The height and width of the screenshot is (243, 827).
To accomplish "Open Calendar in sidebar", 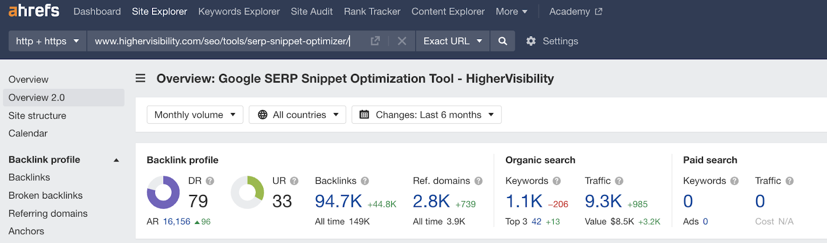I will pyautogui.click(x=28, y=133).
